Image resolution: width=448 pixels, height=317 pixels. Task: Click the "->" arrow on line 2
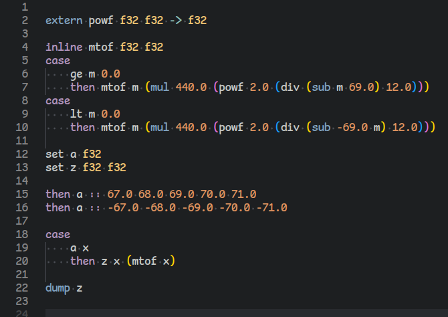(175, 21)
